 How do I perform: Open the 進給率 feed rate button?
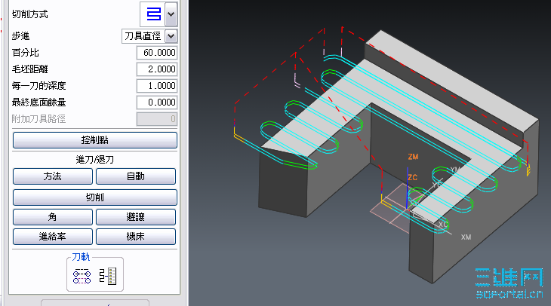(x=53, y=237)
